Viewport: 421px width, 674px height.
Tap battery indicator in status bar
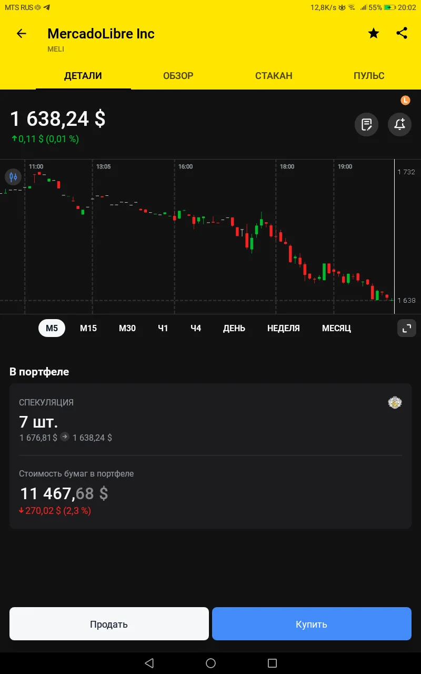tap(389, 7)
